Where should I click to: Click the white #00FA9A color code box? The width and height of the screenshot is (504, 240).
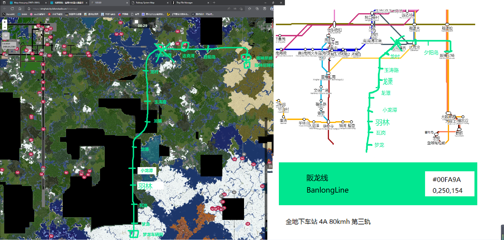[449, 184]
